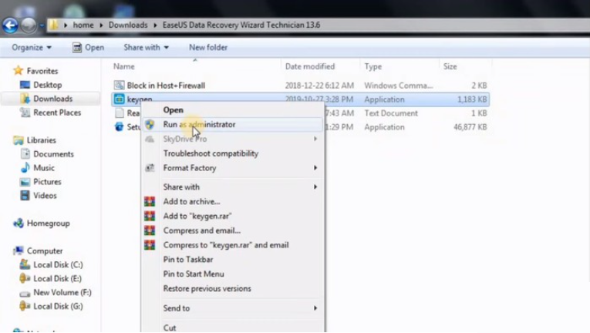Screen dimensions: 590x333
Task: Click the Format Factory icon in context menu
Action: pyautogui.click(x=150, y=168)
